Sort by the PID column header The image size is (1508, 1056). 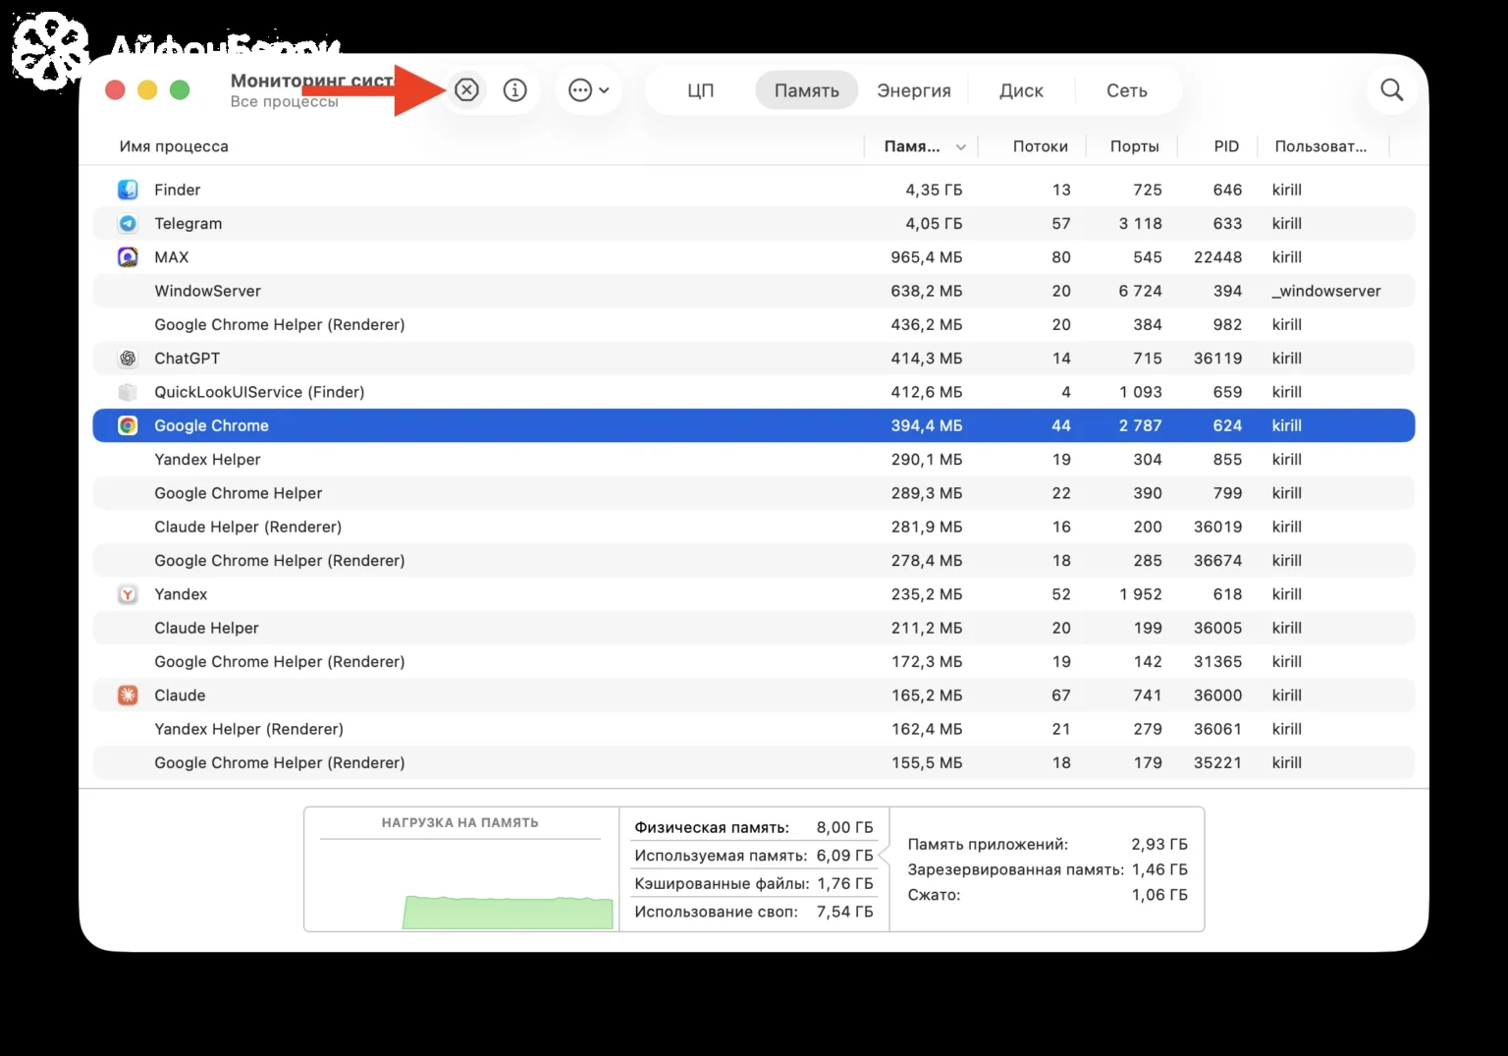(1226, 146)
